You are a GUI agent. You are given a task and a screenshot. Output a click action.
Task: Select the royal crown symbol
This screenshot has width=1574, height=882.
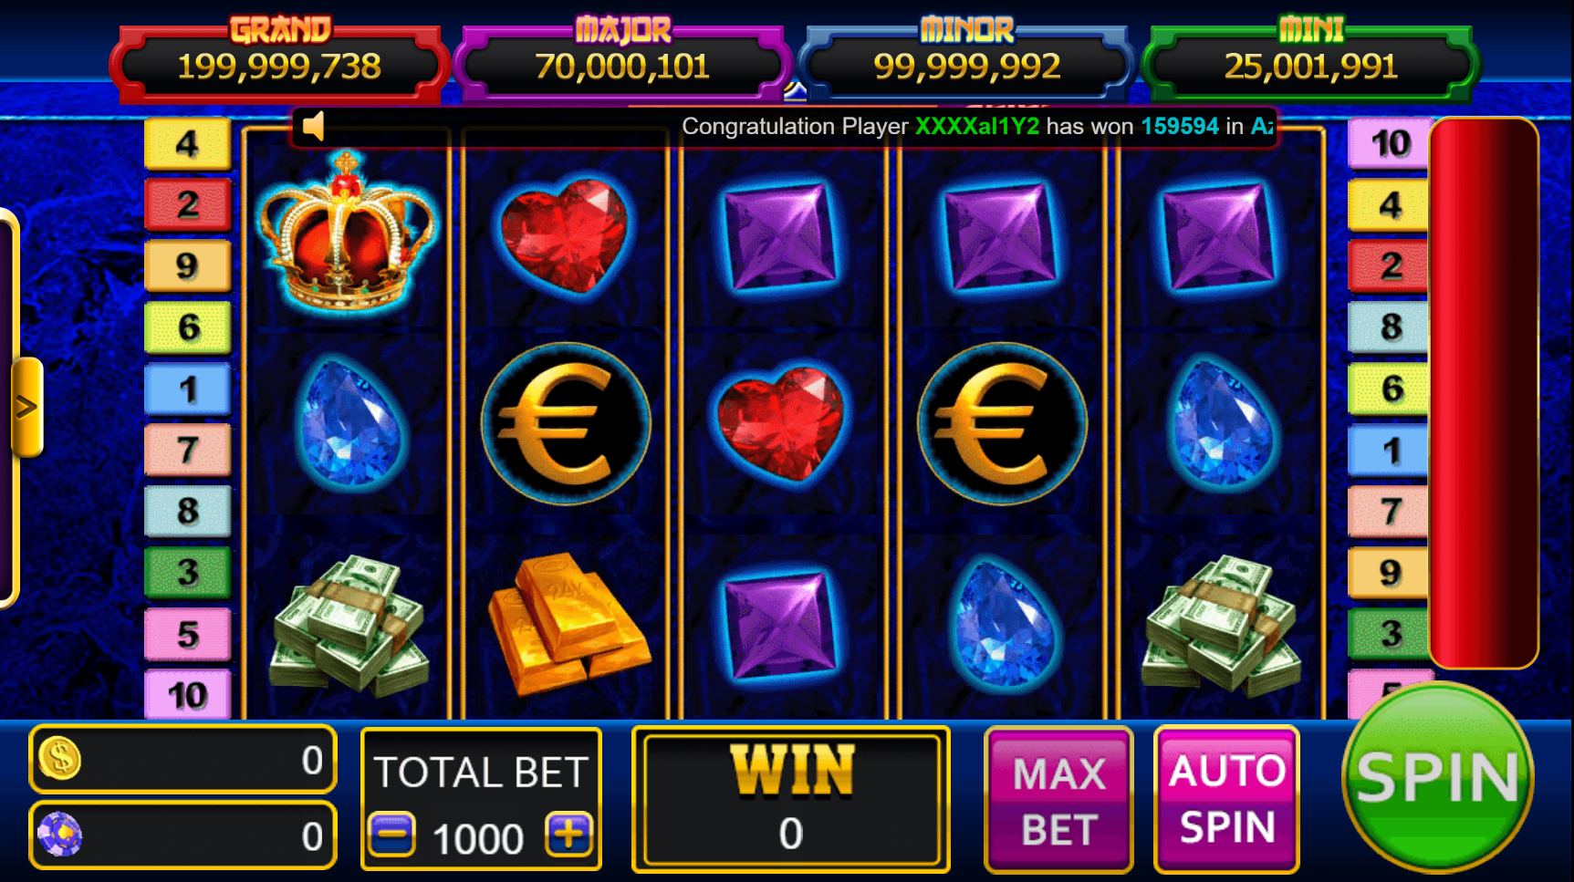pos(346,233)
